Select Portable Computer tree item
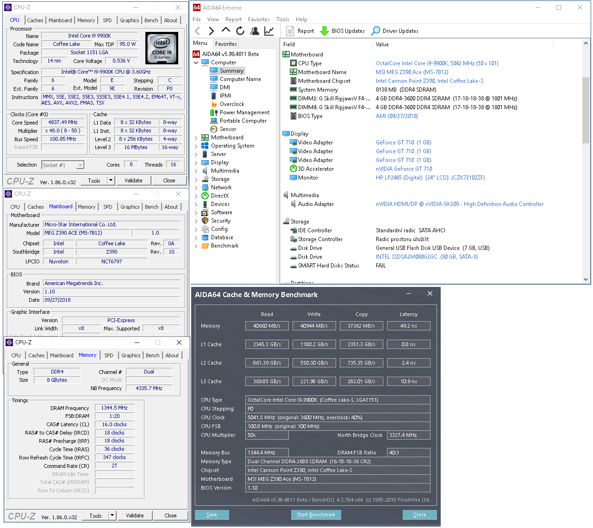The width and height of the screenshot is (593, 528). [243, 121]
